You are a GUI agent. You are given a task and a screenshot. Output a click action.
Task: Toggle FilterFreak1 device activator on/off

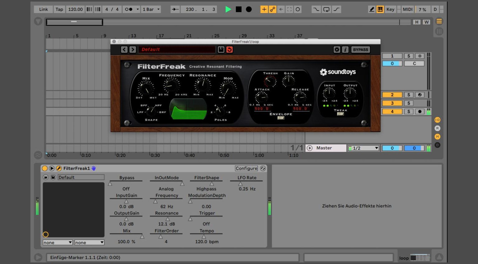click(45, 168)
